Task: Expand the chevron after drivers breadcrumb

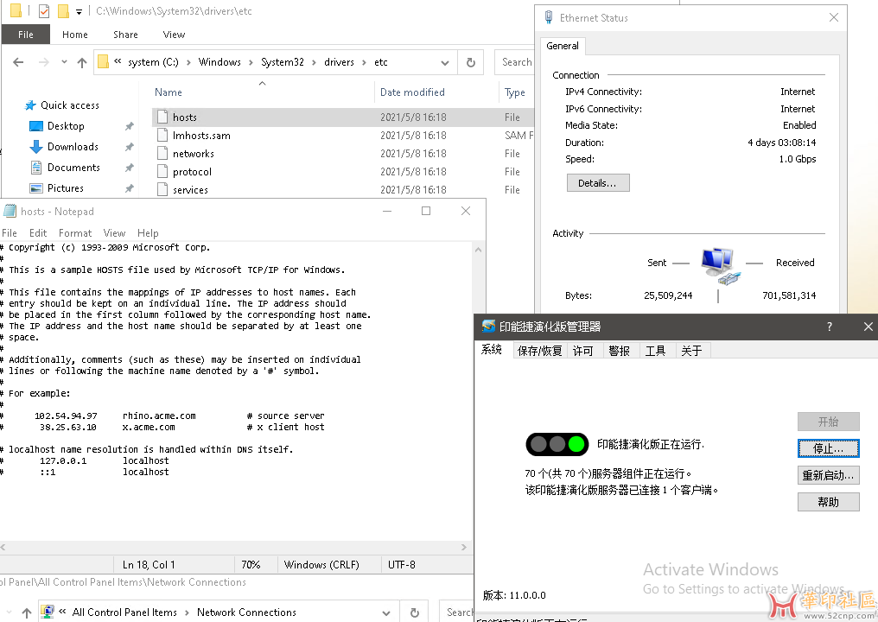Action: (364, 62)
